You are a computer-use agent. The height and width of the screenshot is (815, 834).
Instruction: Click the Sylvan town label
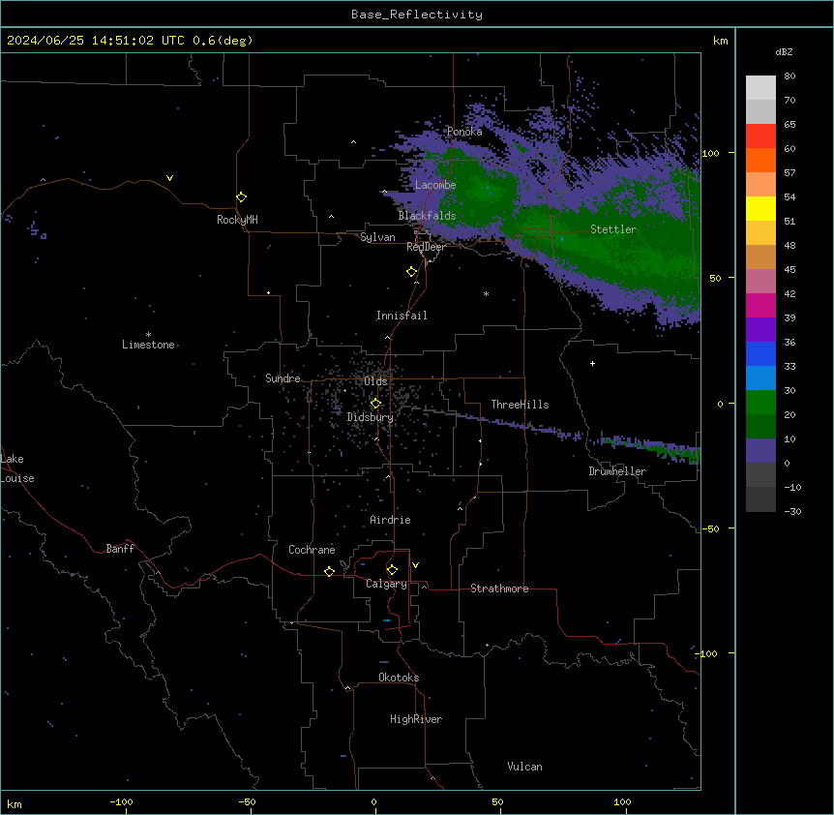pos(377,237)
